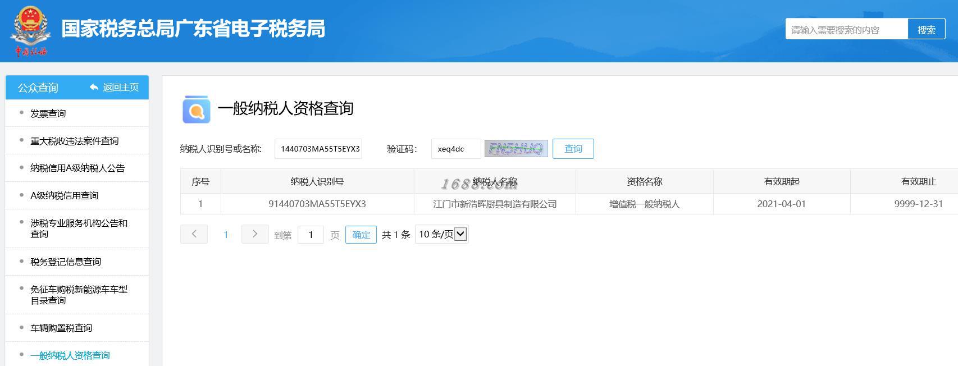Click 国家税务总局广东省电子税务局 site title
Screen dimensions: 958x366
pyautogui.click(x=194, y=29)
